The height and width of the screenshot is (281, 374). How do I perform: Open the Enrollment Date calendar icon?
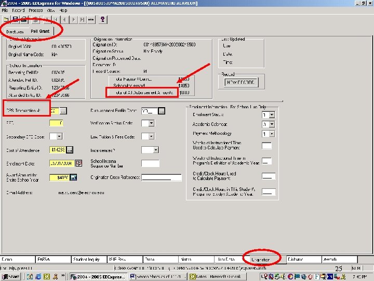click(x=78, y=163)
